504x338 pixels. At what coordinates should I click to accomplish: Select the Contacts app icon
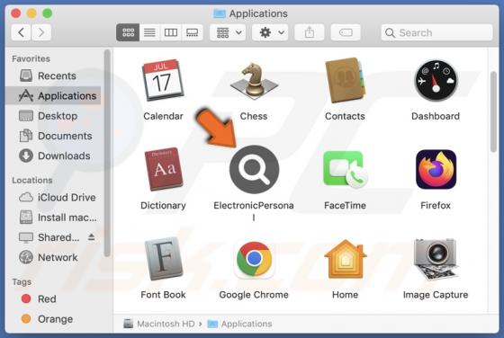[x=345, y=80]
